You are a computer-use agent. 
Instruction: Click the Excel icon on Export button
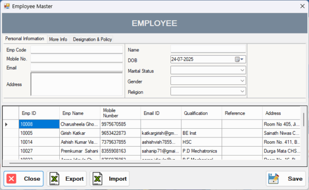[x=55, y=179]
